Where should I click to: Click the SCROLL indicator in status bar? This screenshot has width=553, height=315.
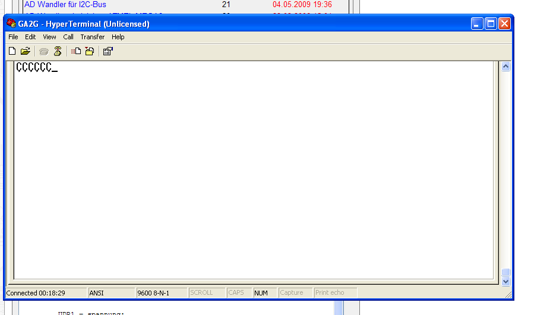coord(207,293)
